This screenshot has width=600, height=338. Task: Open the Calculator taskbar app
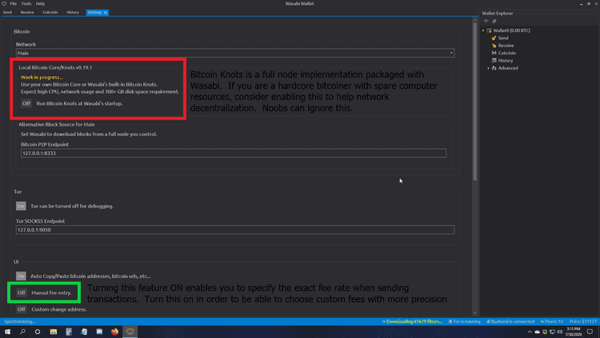[69, 332]
